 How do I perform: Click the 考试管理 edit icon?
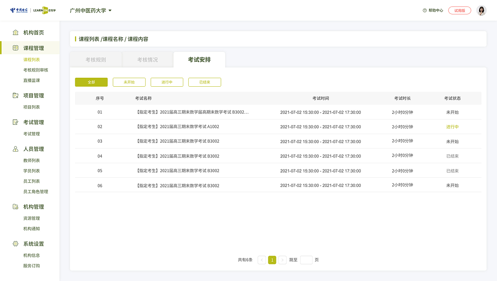tap(16, 122)
